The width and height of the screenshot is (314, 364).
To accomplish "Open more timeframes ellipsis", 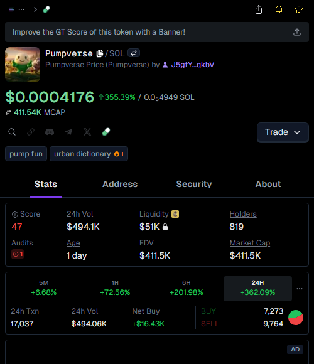I will click(300, 289).
